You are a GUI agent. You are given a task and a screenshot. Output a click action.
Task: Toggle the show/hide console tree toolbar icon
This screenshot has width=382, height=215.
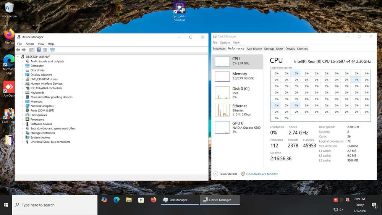[31, 50]
